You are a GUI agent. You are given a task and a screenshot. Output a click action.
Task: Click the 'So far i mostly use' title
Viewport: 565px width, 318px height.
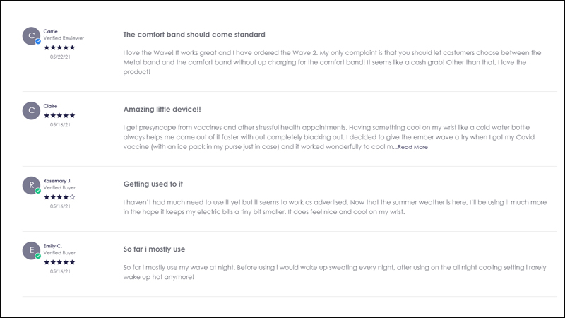click(x=154, y=249)
